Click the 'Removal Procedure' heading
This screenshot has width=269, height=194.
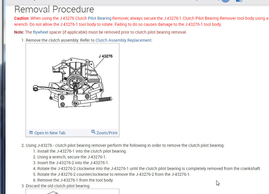click(x=54, y=9)
